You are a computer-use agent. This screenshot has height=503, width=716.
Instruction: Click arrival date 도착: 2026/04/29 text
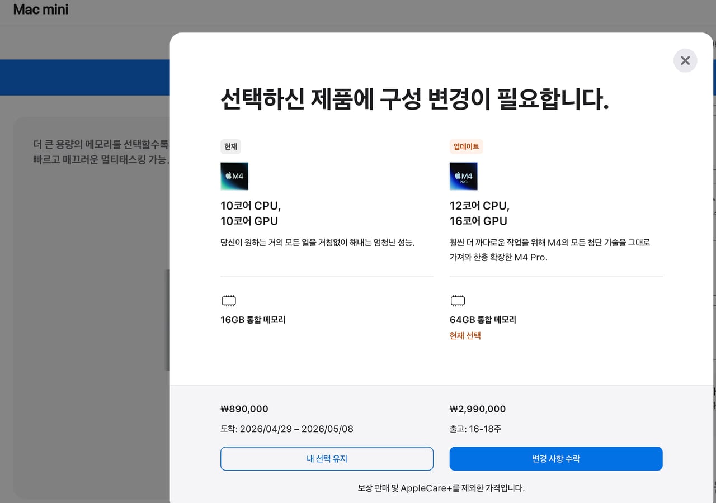click(x=287, y=429)
